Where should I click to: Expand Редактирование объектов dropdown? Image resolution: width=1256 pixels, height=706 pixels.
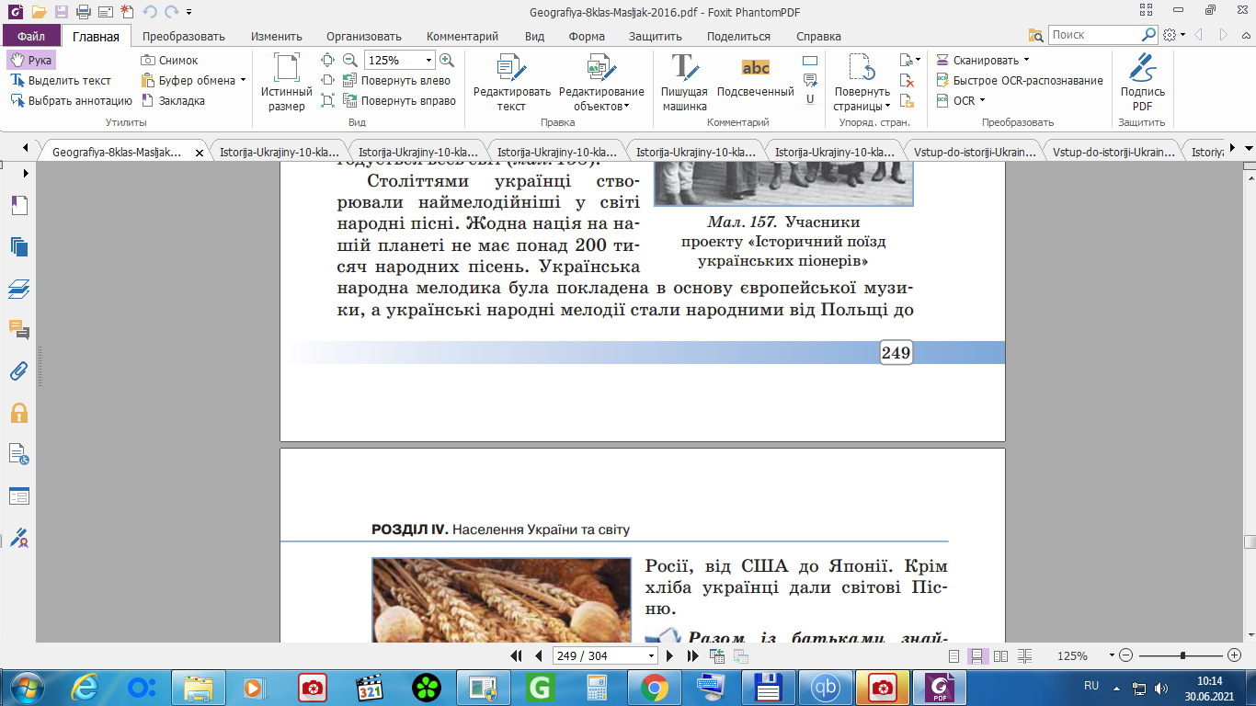pyautogui.click(x=601, y=83)
